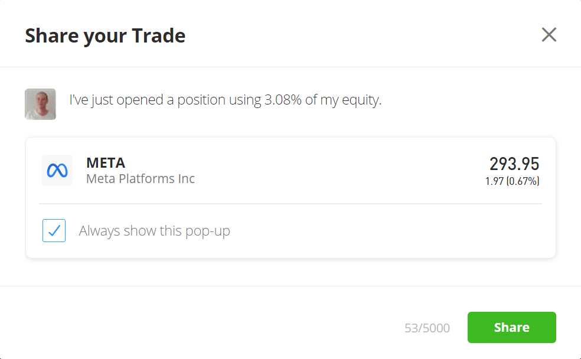Click the 'Share your Trade' dialog title

(105, 36)
